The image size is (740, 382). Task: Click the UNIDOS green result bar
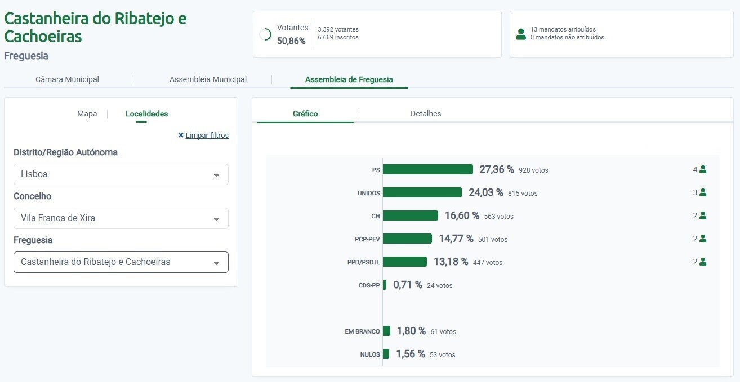click(x=422, y=192)
